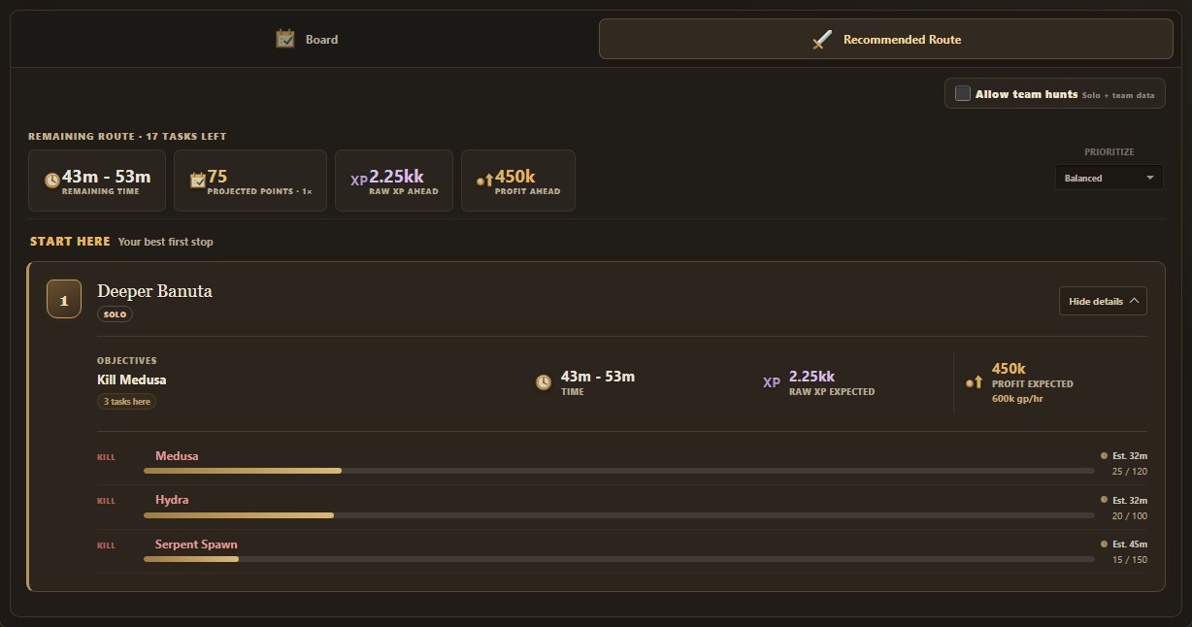Viewport: 1192px width, 627px height.
Task: Click 'Remaining Route · 17 Tasks Left' heading
Action: (127, 136)
